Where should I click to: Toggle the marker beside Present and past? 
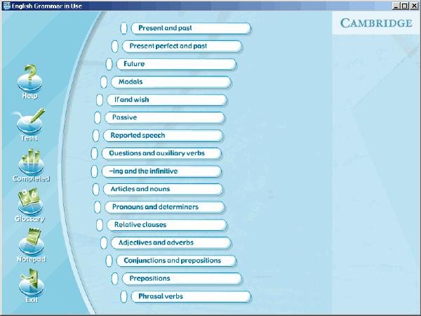[124, 28]
